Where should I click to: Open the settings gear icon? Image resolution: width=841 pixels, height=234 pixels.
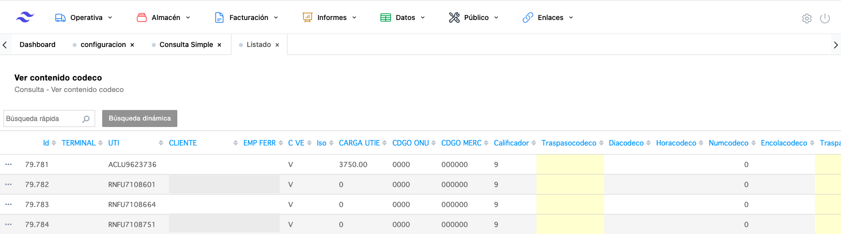point(806,18)
